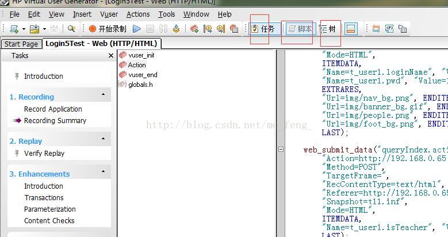Click the "Name=t_user1.isTeacher" code line
Screen dimensions: 448x237
[385, 227]
